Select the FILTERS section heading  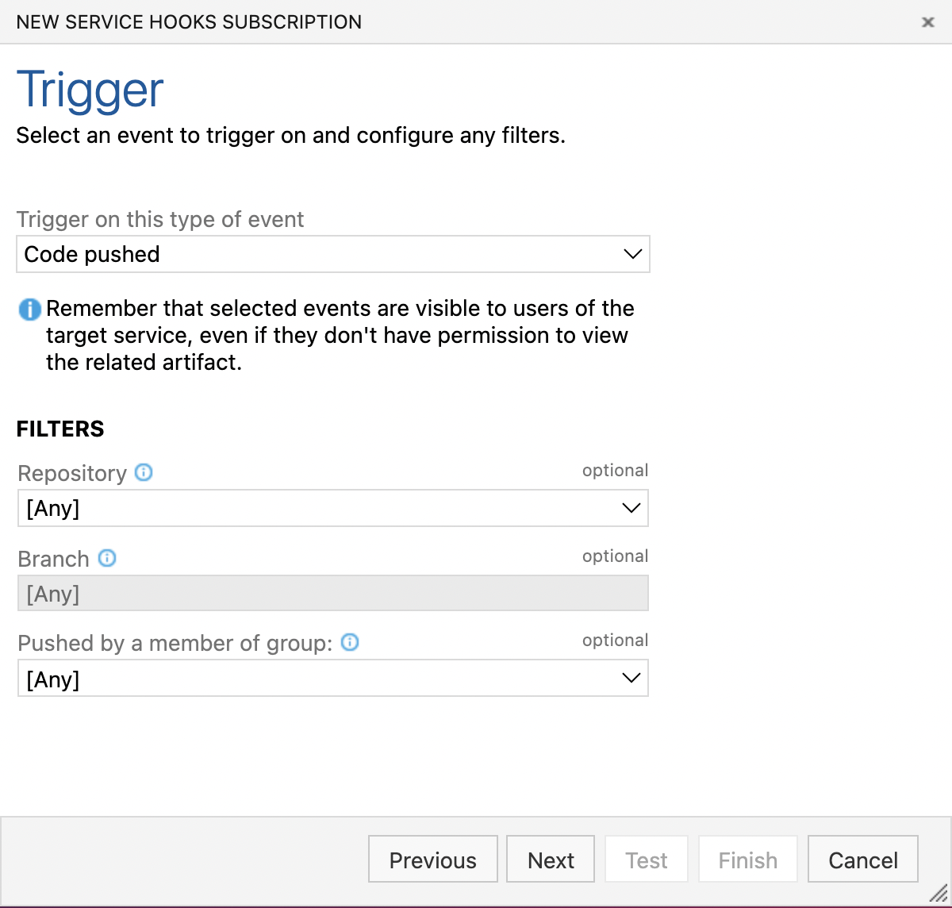point(59,429)
